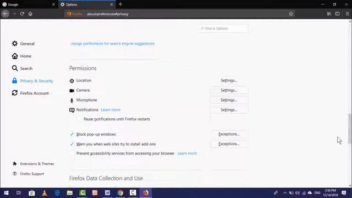This screenshot has width=352, height=198.
Task: Open pop-up windows Exceptions
Action: pos(229,134)
